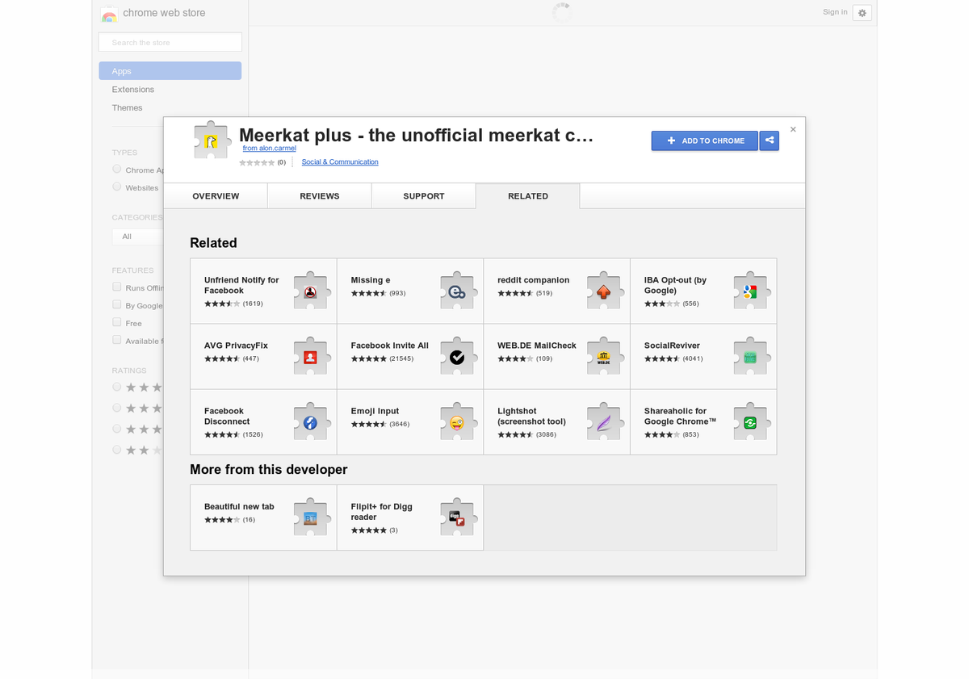Select the highest star rating radio
Image resolution: width=969 pixels, height=679 pixels.
pos(117,387)
